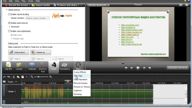Click the timeline zoom in magnifier
The height and width of the screenshot is (108, 192).
51,77
